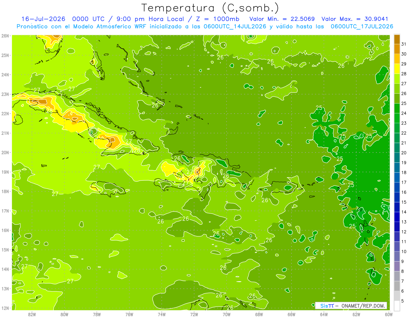Click the 13N latitude axis label
Image resolution: width=413 pixels, height=319 pixels.
[x=5, y=288]
